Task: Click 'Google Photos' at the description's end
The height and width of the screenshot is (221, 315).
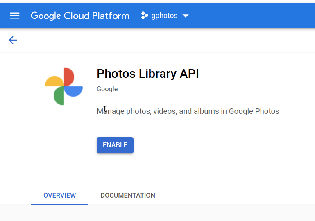Action: point(254,111)
